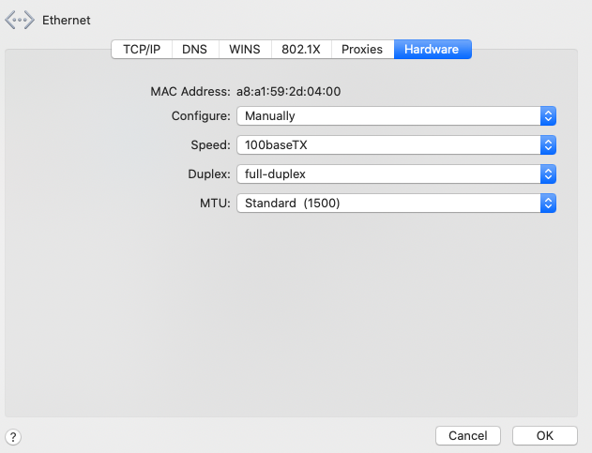Open the Speed dropdown showing 100baseTX
This screenshot has width=592, height=453.
397,145
